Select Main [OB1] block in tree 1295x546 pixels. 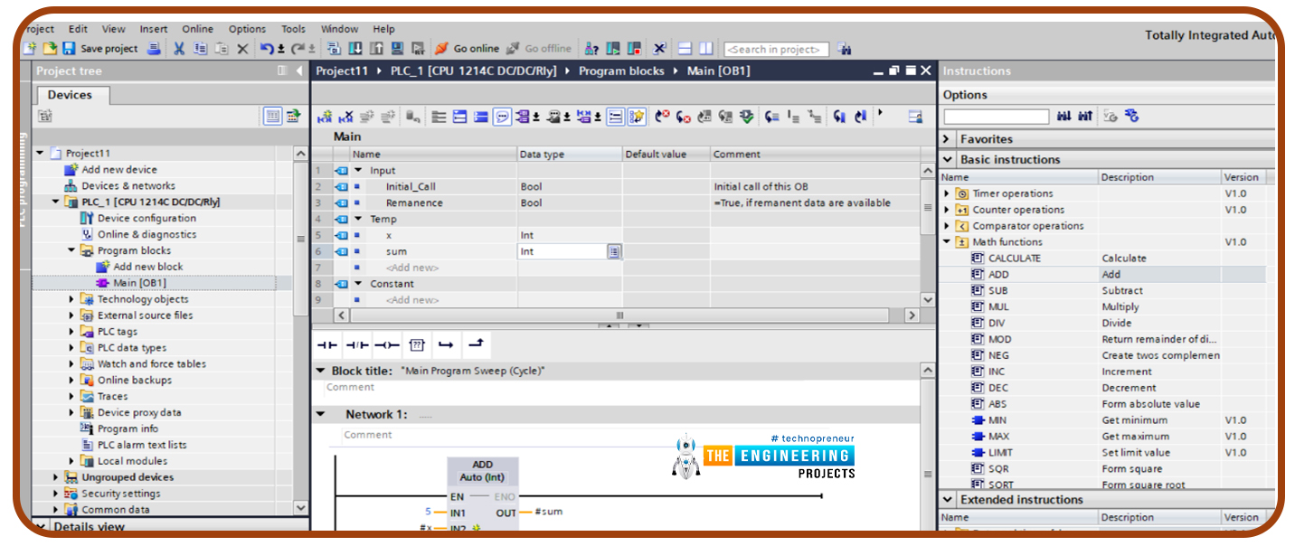coord(138,283)
